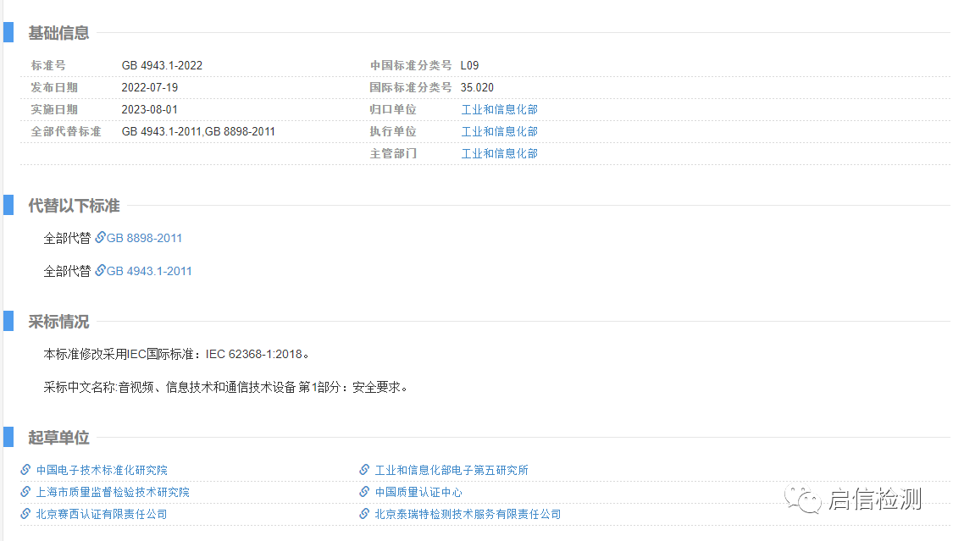953x541 pixels.
Task: Open 工业和信息化部 link in 主管部门 row
Action: click(x=499, y=153)
